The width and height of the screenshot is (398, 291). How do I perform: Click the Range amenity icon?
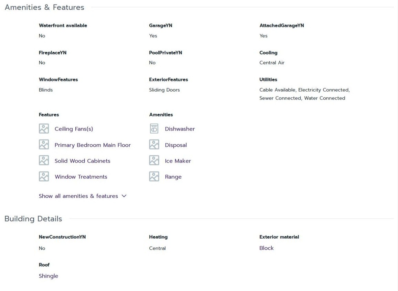click(x=154, y=177)
